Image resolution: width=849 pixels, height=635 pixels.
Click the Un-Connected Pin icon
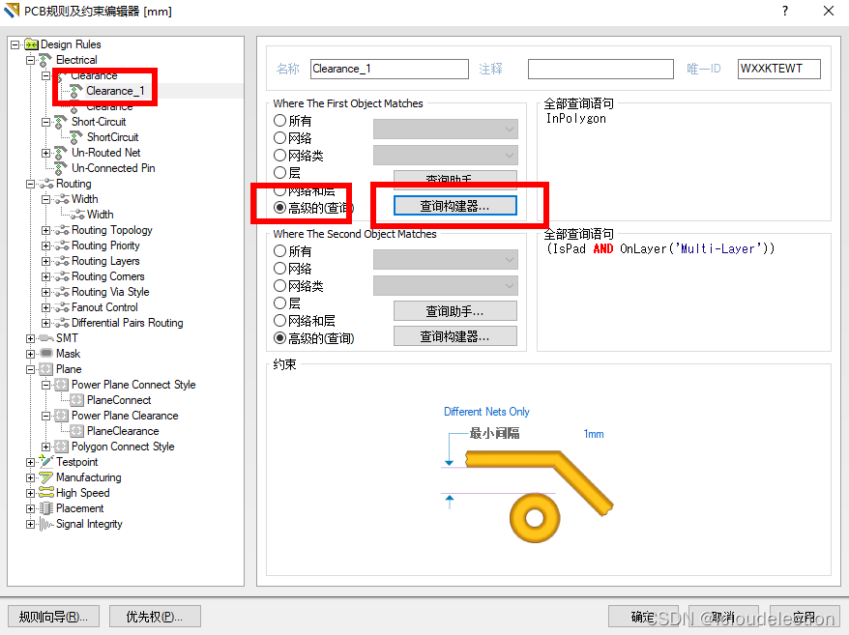[x=61, y=168]
